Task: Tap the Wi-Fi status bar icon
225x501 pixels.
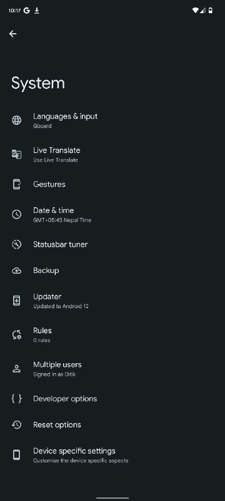Action: click(x=195, y=11)
